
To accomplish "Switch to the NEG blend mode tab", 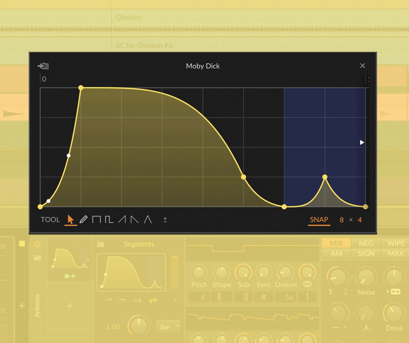I will [366, 243].
